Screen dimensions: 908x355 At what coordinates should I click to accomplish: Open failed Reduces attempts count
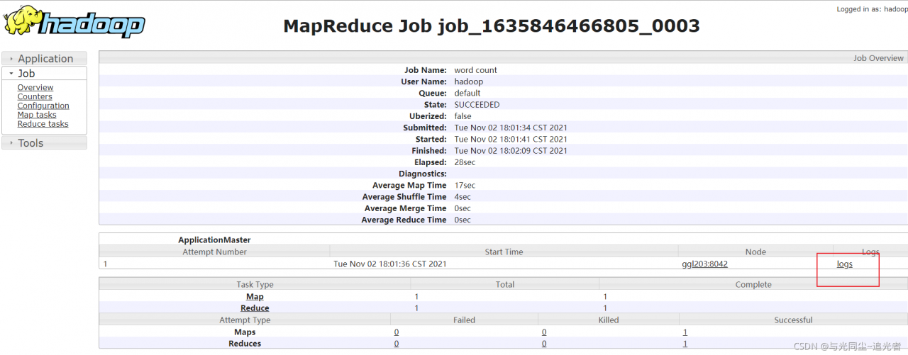coord(397,344)
